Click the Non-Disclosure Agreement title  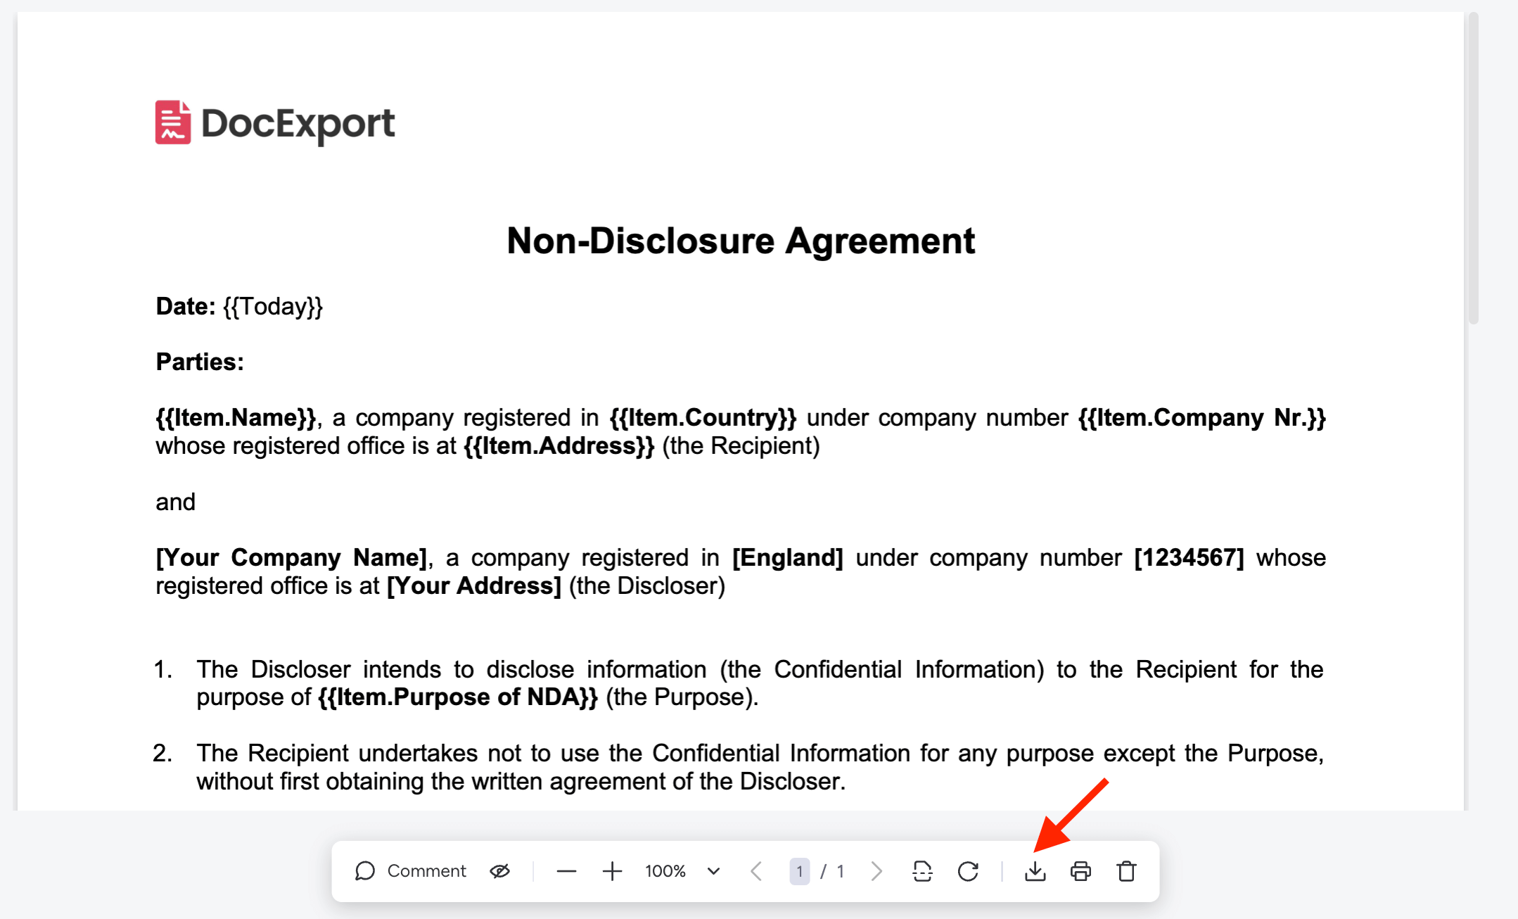coord(741,241)
